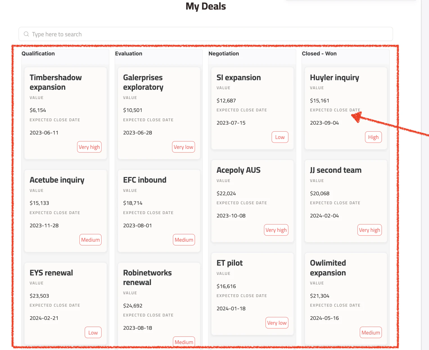Click Medium badge on Acetube inquiry
This screenshot has height=350, width=429.
click(91, 240)
